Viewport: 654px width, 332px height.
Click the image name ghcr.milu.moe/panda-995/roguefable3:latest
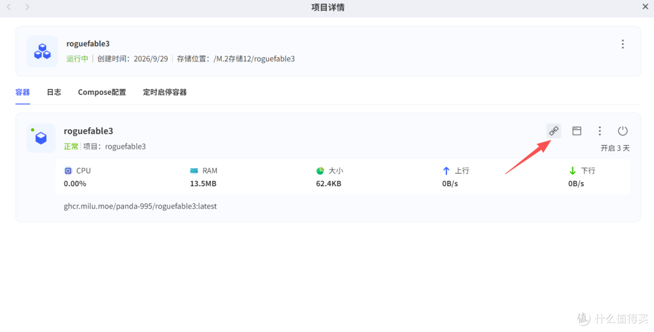point(140,206)
